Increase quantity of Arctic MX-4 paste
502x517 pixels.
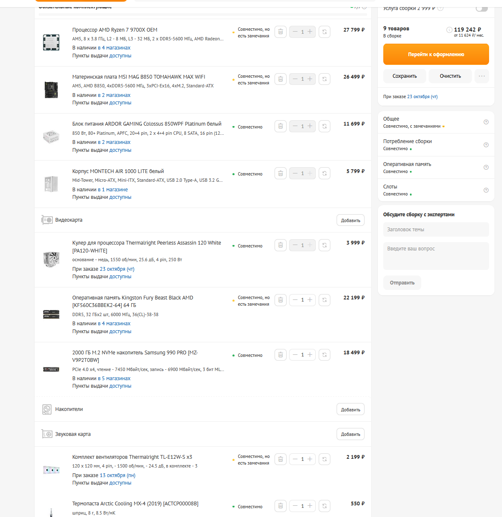[310, 506]
